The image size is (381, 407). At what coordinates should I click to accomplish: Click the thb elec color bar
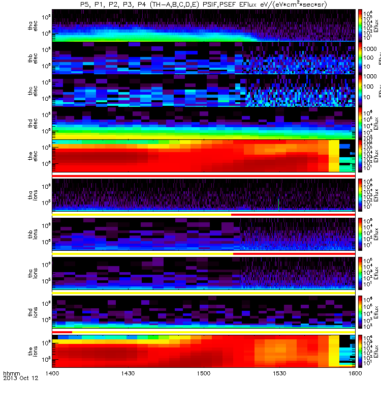(360, 58)
